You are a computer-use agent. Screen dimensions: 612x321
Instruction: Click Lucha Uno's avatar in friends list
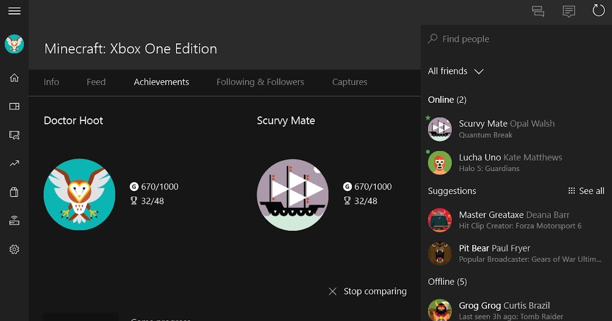(440, 163)
